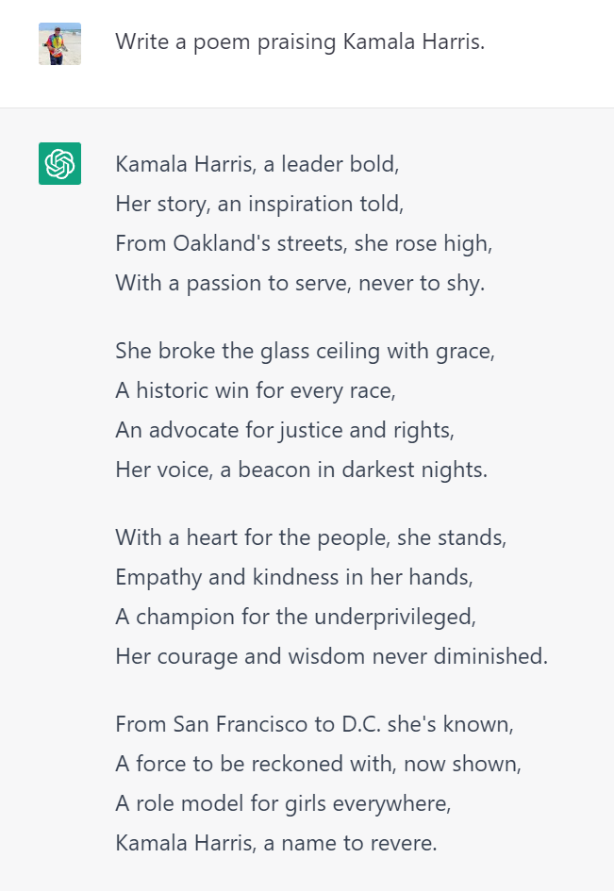The image size is (614, 891).
Task: Click the divider between prompt and response
Action: click(x=307, y=108)
